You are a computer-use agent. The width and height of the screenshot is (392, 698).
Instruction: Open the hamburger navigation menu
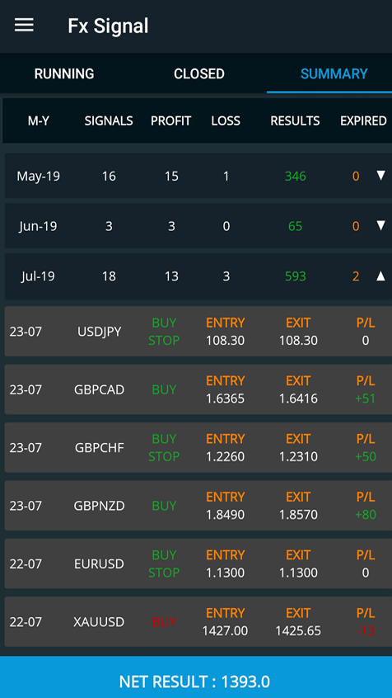(x=24, y=26)
